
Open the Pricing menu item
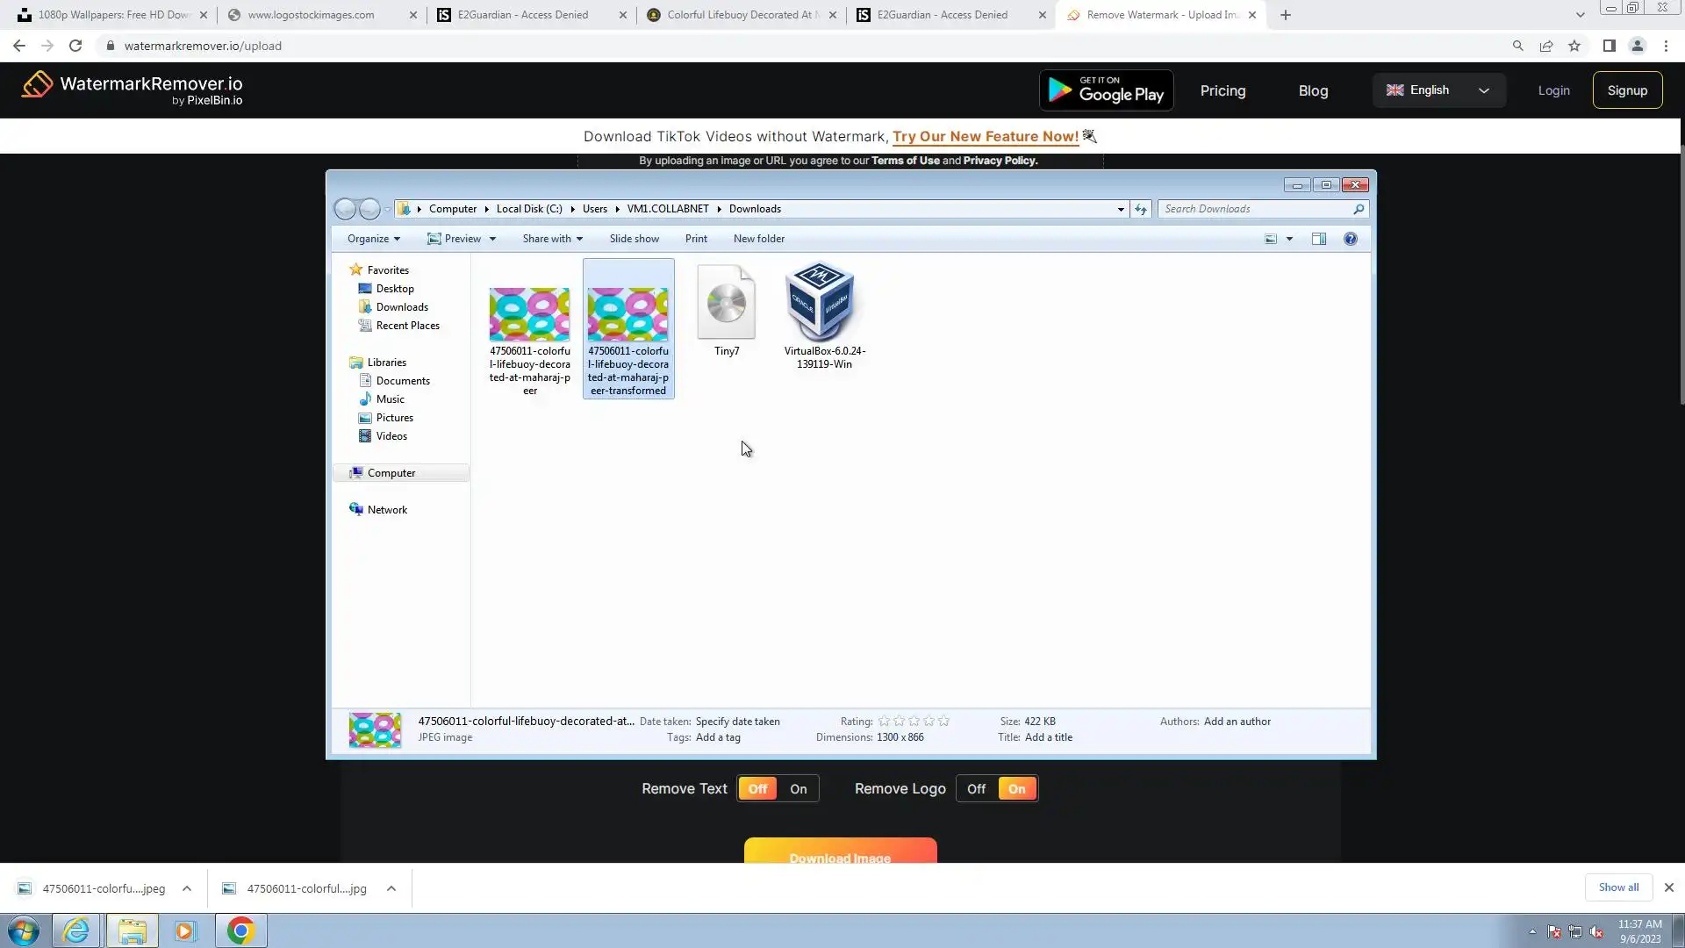(1223, 90)
